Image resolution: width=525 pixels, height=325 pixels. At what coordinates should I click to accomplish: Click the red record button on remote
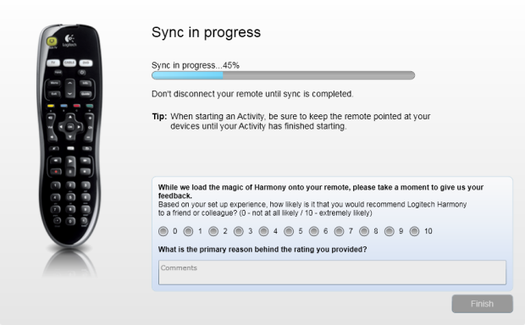pos(56,171)
